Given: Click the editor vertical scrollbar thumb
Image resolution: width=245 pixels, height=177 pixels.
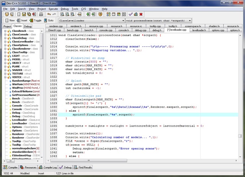Looking at the screenshot, I should click(x=240, y=136).
